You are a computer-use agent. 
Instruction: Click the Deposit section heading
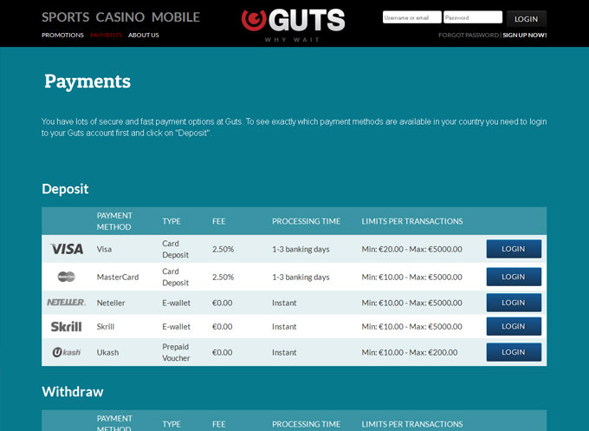(x=65, y=189)
